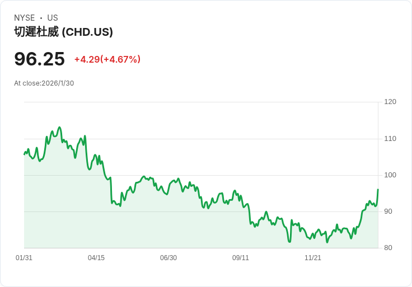Screen dimensions: 412x287
Task: Click the 09/11 date on x-axis
Action: click(241, 258)
